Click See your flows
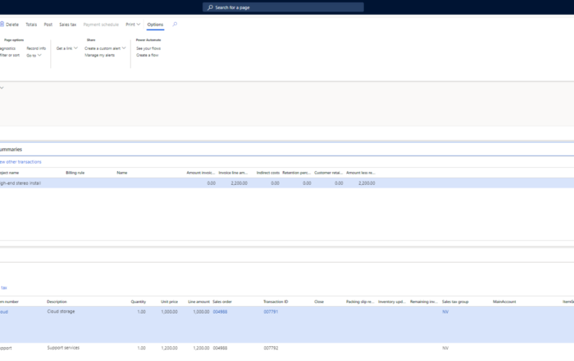This screenshot has width=574, height=361. point(148,48)
